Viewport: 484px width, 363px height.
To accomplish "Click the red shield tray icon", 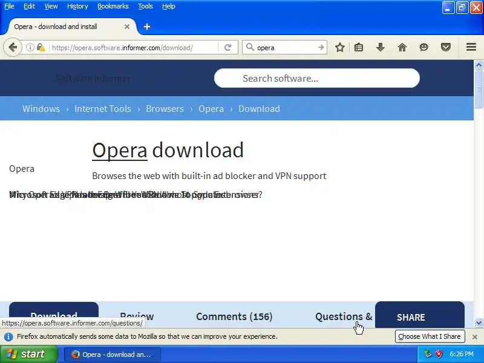I will pyautogui.click(x=439, y=354).
